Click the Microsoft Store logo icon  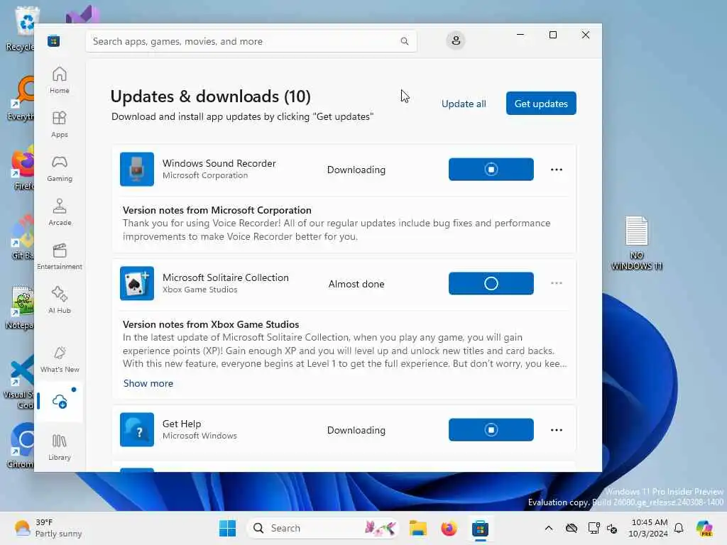pos(53,41)
